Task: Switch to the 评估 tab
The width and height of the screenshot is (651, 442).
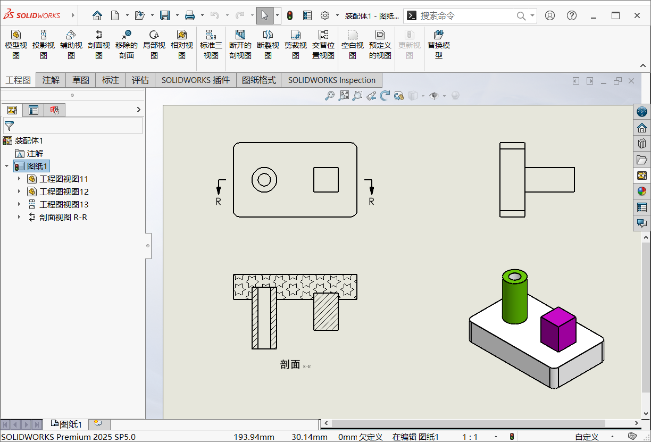Action: coord(140,80)
